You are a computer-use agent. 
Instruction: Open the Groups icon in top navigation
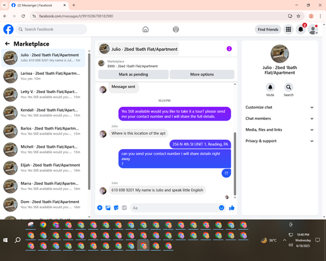(x=176, y=29)
